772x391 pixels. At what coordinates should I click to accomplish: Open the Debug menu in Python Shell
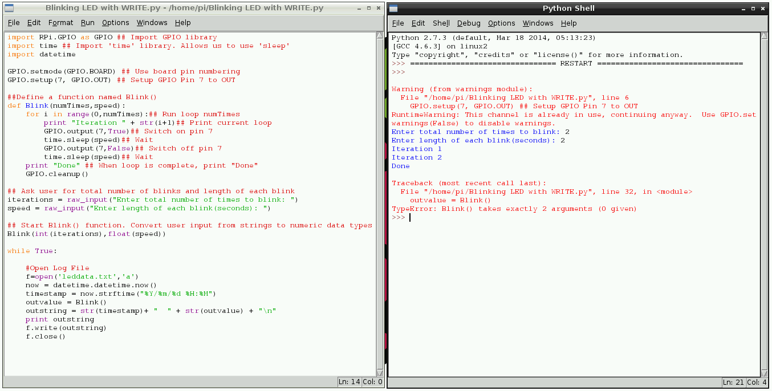469,23
